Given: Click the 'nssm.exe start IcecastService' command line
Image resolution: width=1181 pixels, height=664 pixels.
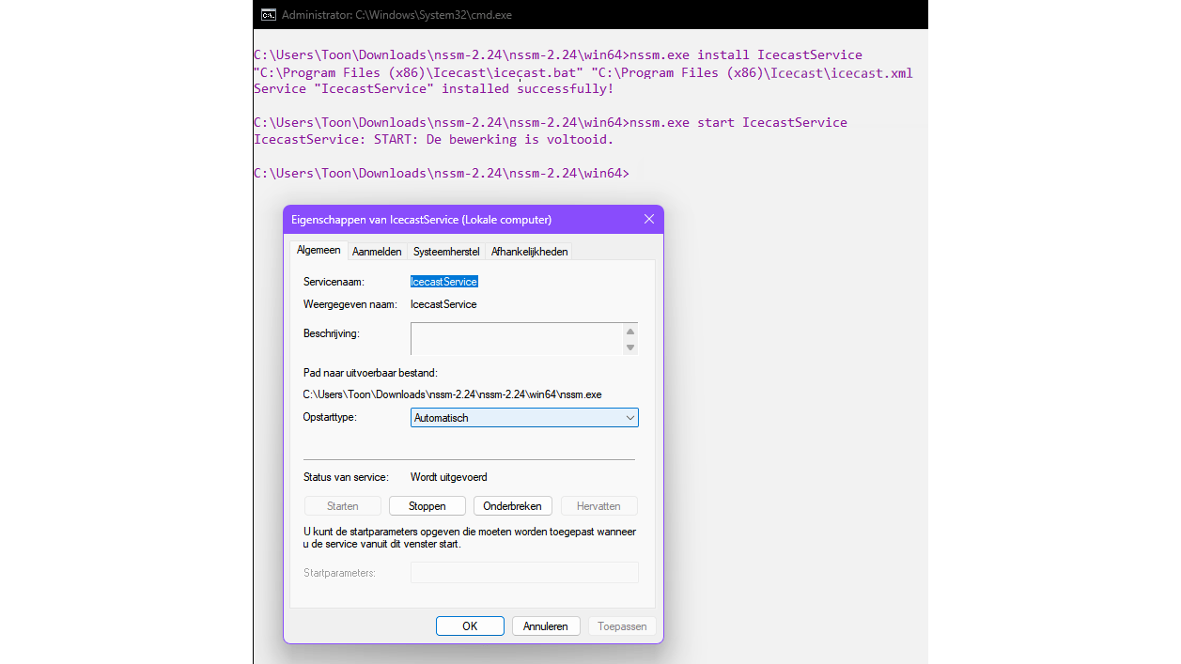Looking at the screenshot, I should pos(551,123).
